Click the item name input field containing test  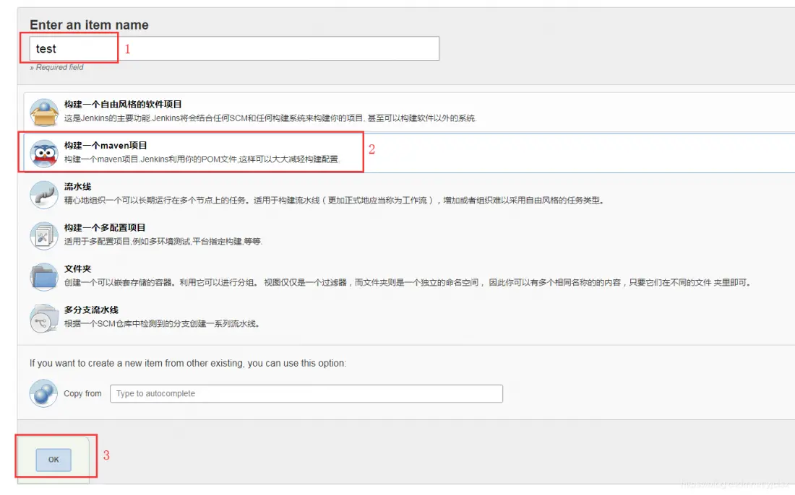click(234, 48)
